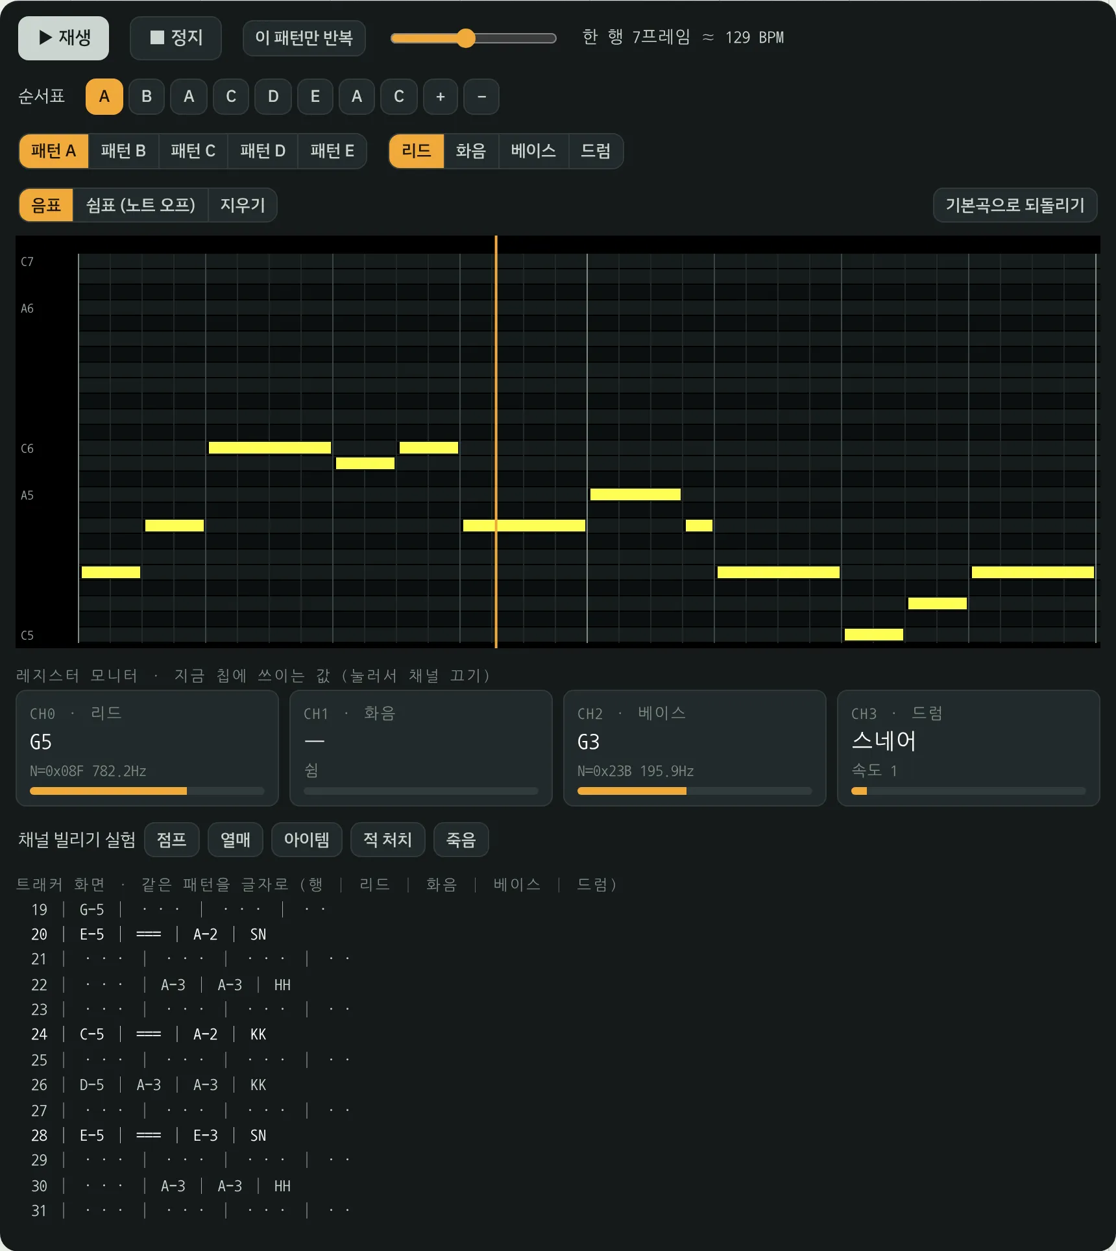Click 기본곡으로 되돌리기 to restore the default song
This screenshot has height=1251, width=1116.
pyautogui.click(x=1015, y=205)
